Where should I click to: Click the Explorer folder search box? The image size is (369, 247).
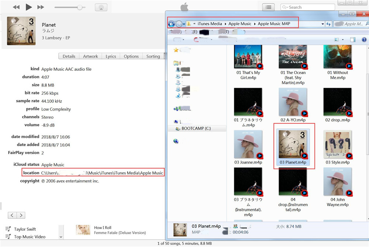tap(351, 24)
